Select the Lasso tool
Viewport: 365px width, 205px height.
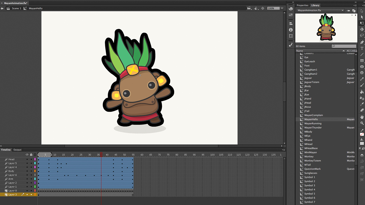pyautogui.click(x=362, y=36)
